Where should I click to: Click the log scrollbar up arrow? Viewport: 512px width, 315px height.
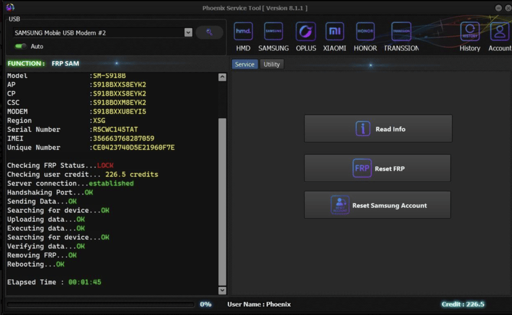(222, 77)
